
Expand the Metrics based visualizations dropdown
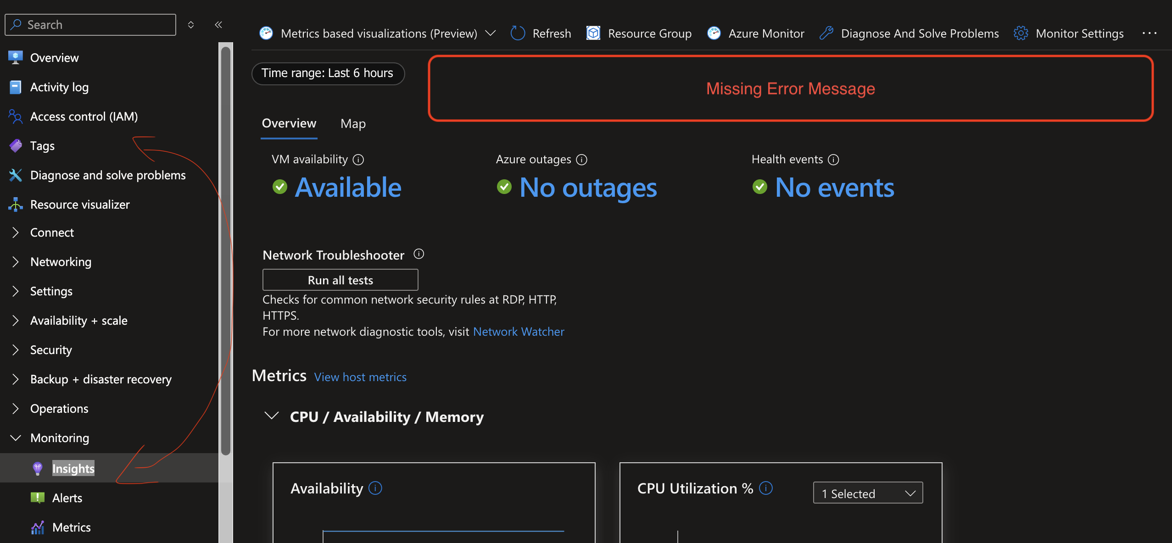(x=490, y=33)
